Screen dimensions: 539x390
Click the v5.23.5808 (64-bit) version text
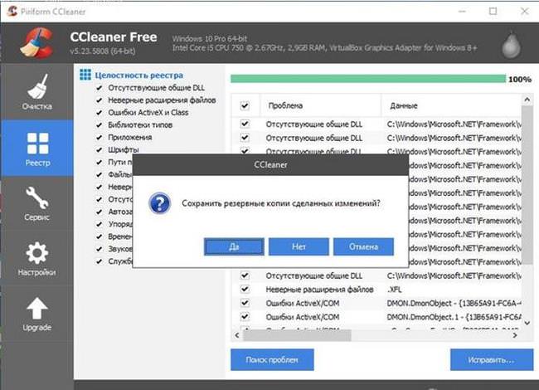pyautogui.click(x=103, y=51)
